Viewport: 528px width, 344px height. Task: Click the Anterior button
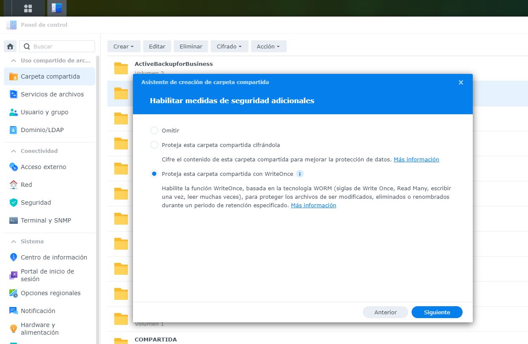pos(385,312)
